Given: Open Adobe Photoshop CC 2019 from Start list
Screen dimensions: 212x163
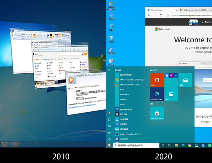Looking at the screenshot, I should coord(128,134).
